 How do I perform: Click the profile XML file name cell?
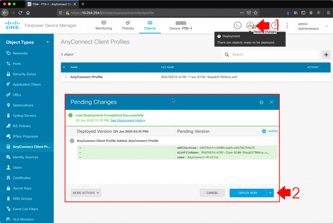(x=199, y=77)
